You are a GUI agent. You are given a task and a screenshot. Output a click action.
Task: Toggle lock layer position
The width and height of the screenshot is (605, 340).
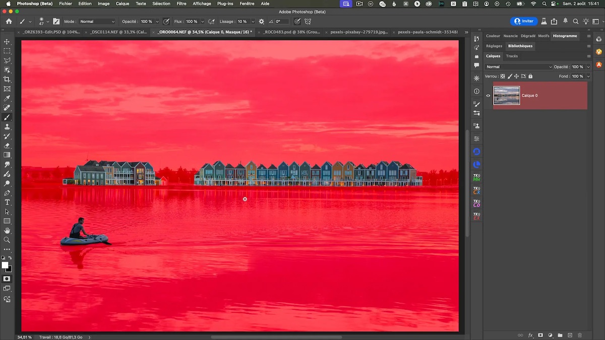[516, 77]
